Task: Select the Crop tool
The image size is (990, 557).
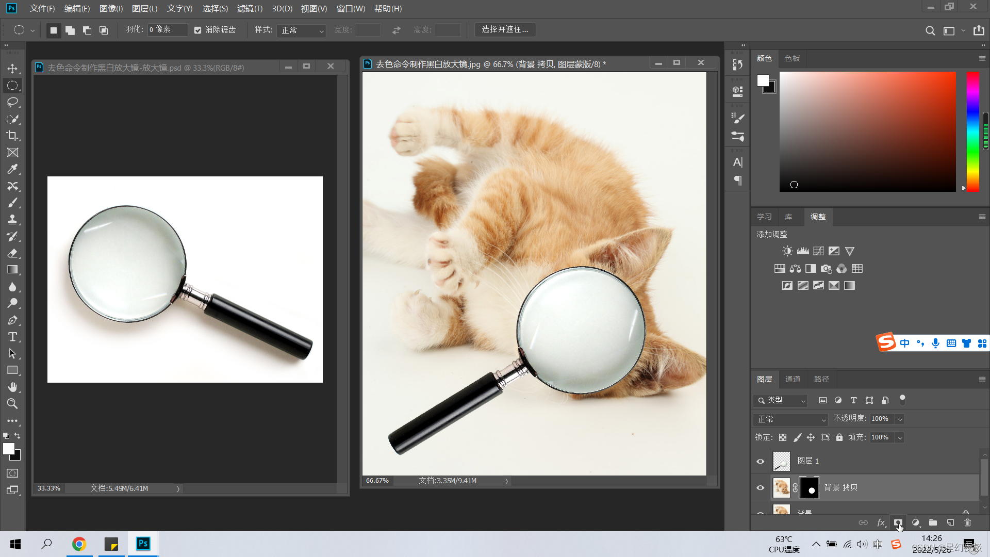Action: (x=12, y=136)
